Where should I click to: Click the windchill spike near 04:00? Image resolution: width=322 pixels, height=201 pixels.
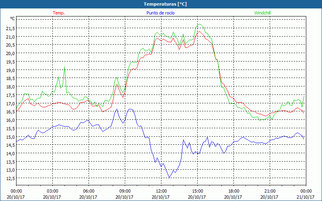(65, 67)
